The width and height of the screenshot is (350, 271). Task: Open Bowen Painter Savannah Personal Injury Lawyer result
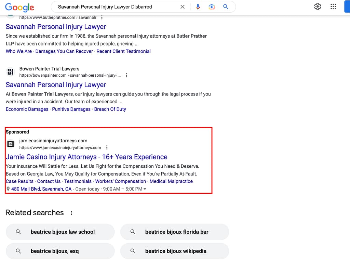coord(56,85)
